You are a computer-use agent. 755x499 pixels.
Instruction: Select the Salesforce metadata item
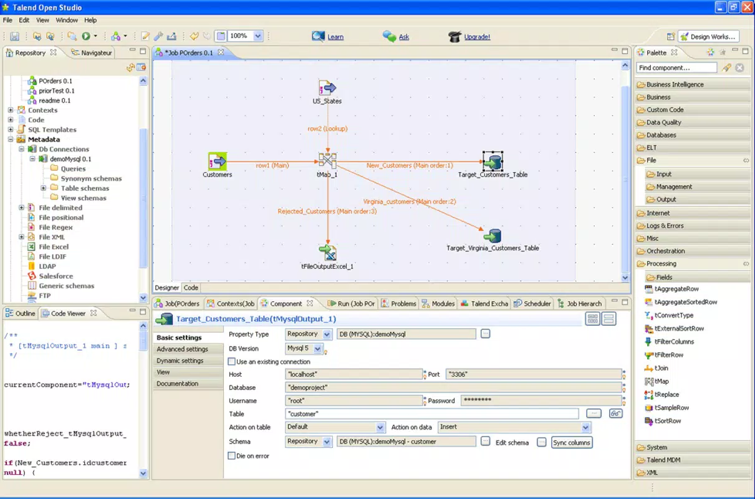50,276
